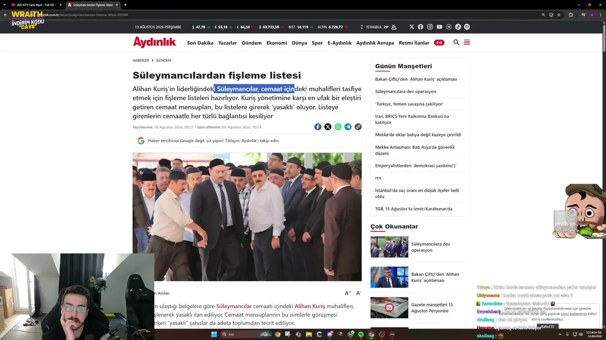The height and width of the screenshot is (340, 606).
Task: Open headline İran, BRICS Yeni Kalkınma Bankası'na katılıyor
Action: click(x=412, y=119)
